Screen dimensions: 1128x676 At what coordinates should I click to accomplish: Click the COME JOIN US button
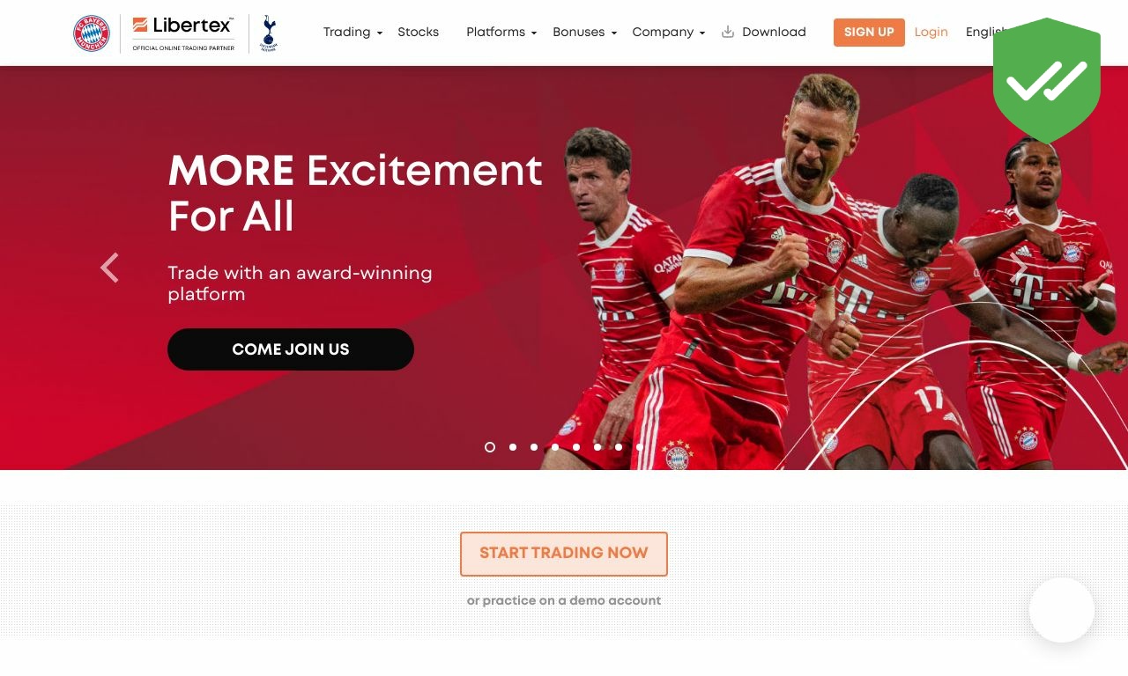coord(291,349)
